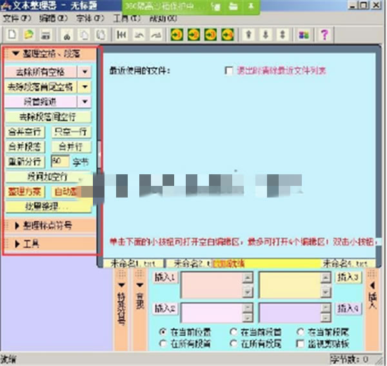387x366 pixels.
Task: Switch to the 未命名2.txt tab
Action: [190, 263]
